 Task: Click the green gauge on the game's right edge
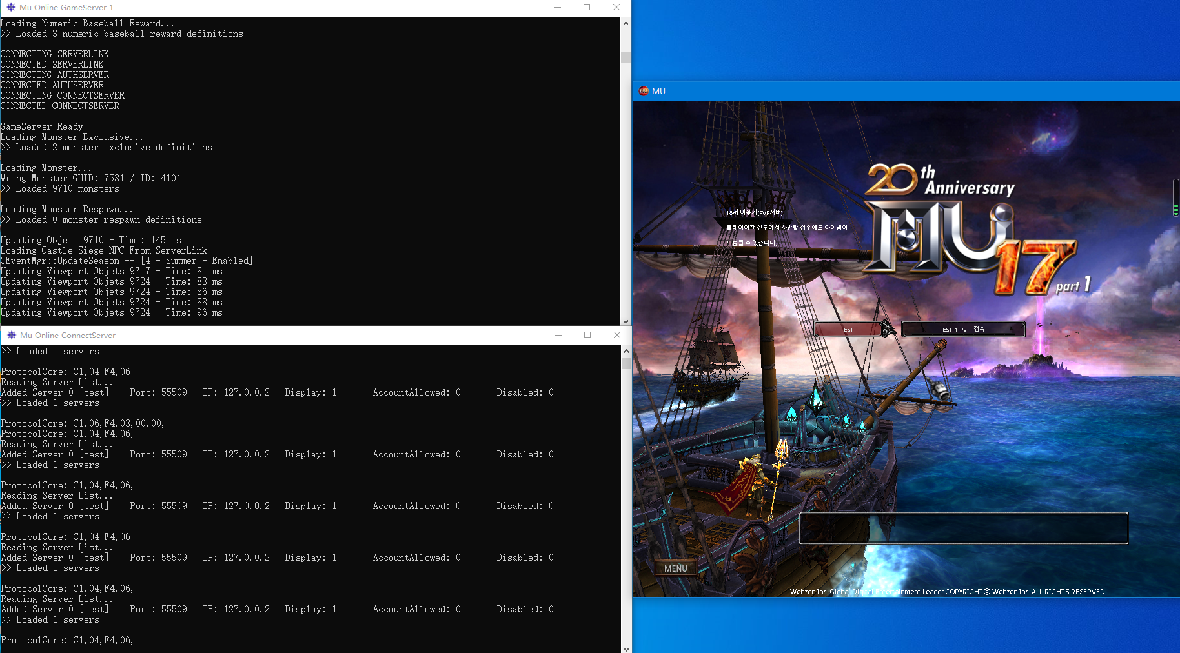click(1175, 198)
